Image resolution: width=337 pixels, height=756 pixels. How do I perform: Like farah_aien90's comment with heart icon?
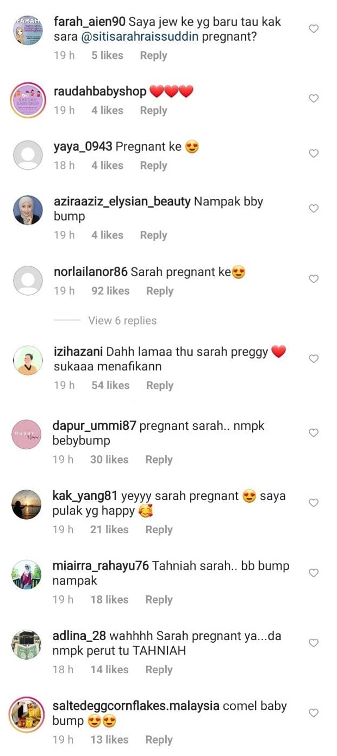(314, 29)
